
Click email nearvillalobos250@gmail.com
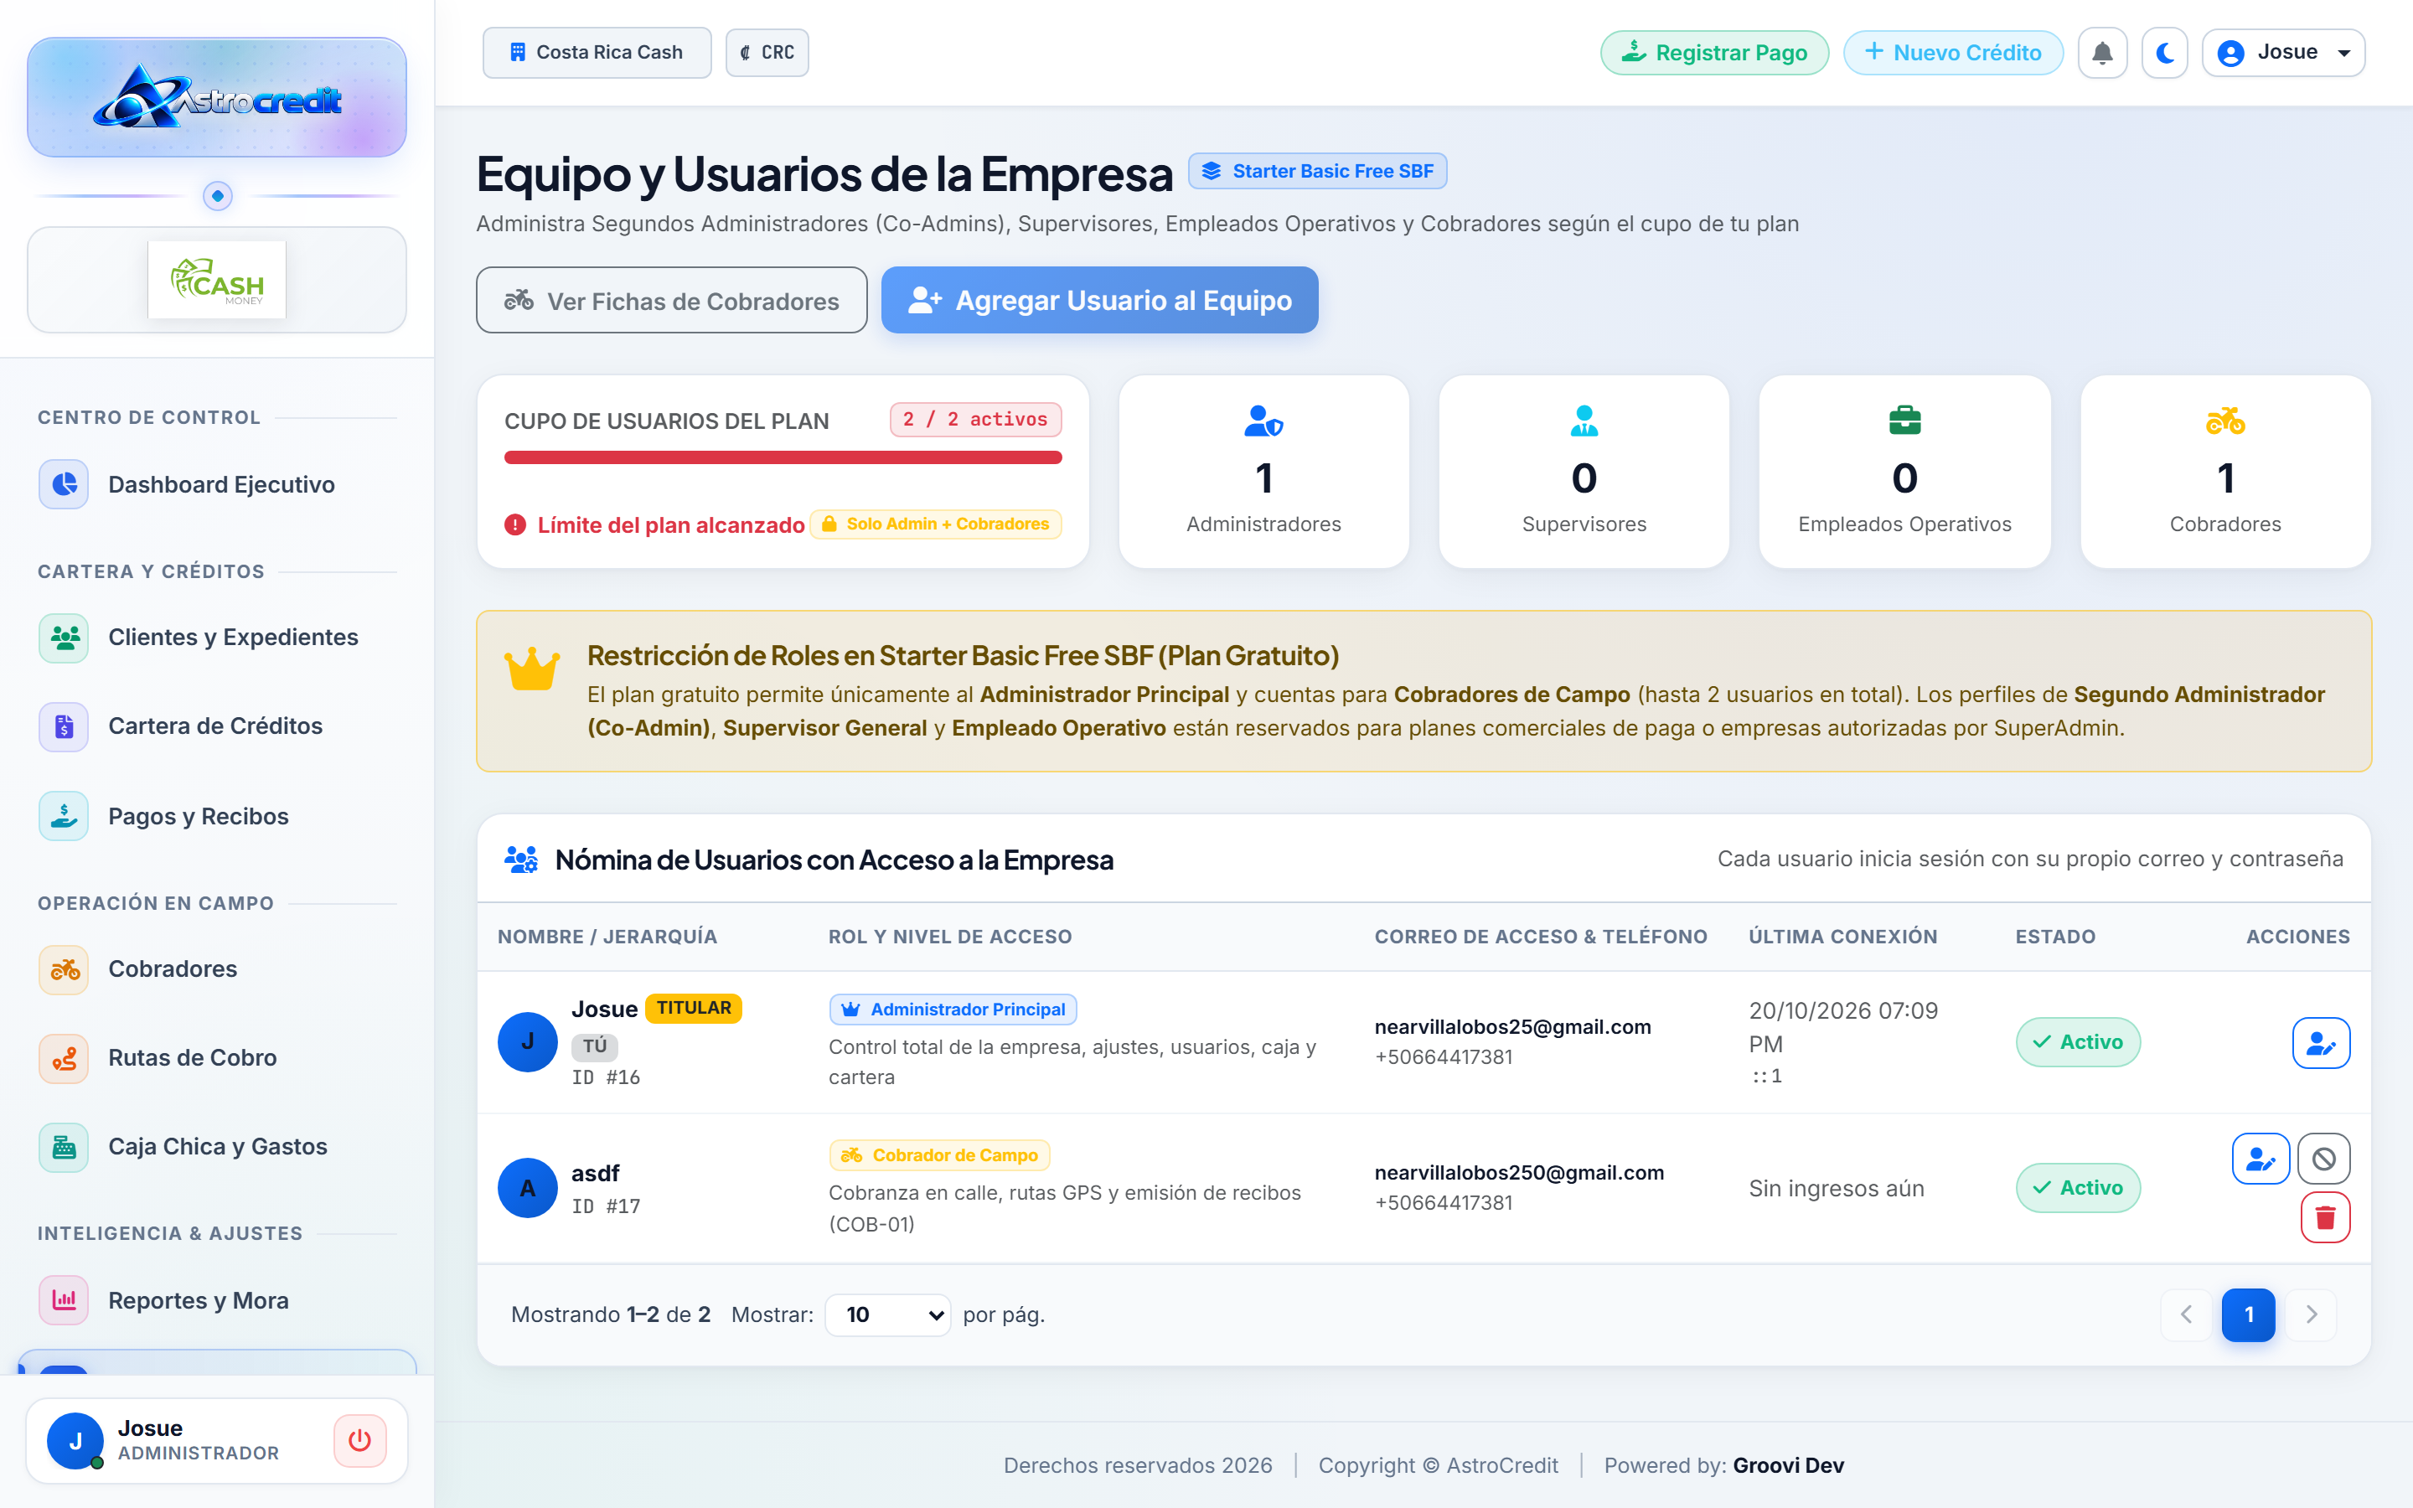(x=1518, y=1172)
